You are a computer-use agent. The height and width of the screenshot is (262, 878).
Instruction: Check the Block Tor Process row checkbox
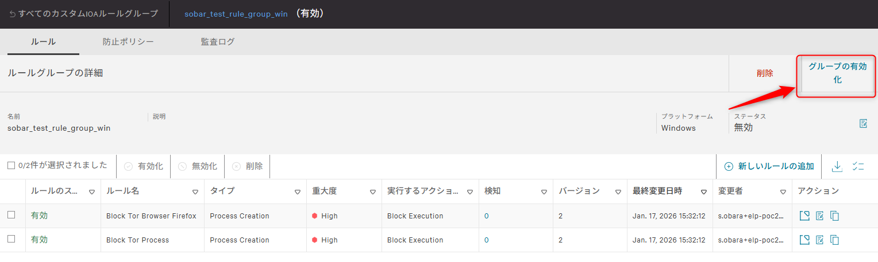(11, 239)
